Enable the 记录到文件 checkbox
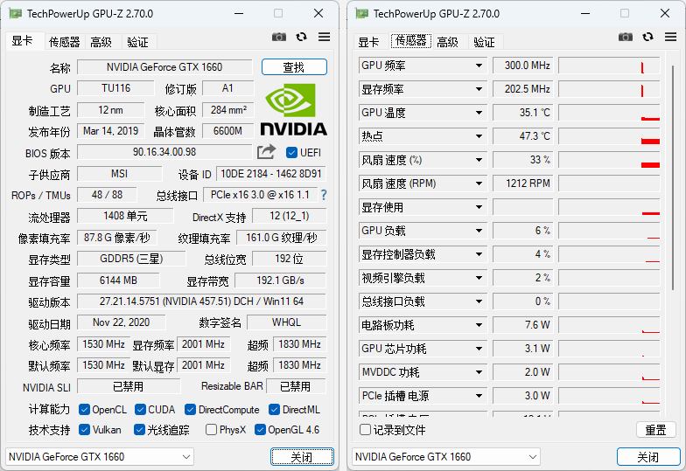 coord(365,430)
